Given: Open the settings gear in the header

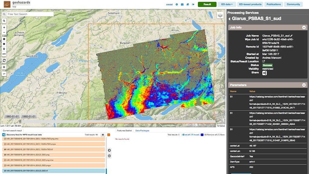Looking at the screenshot, I should [x=176, y=4].
